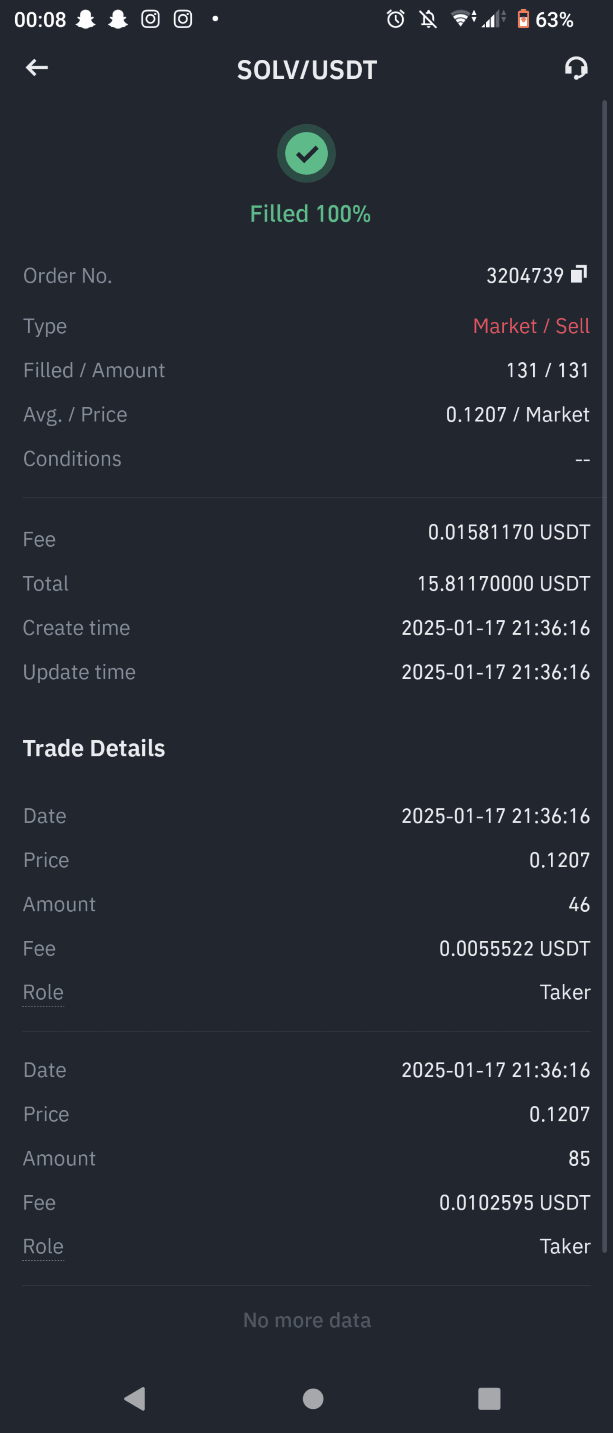Tap Android back navigation triangle
613x1433 pixels.
(135, 1398)
